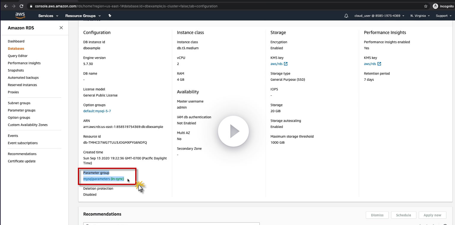
Task: Click the Storage type value General Purpose (SSD)
Action: [288, 80]
